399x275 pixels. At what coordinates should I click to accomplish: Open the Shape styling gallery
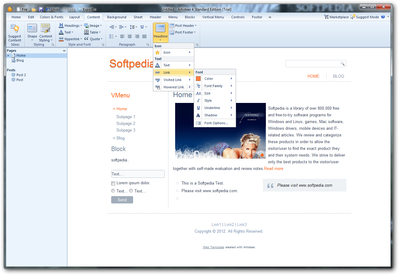click(32, 33)
